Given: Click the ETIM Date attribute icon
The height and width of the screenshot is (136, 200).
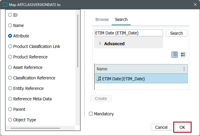Looking at the screenshot, I should 99,79.
